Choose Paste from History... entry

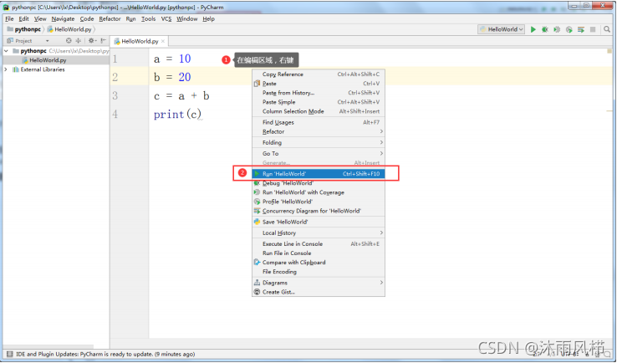(319, 93)
